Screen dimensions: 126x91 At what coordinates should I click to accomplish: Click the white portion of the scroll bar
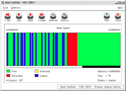(x=44, y=67)
